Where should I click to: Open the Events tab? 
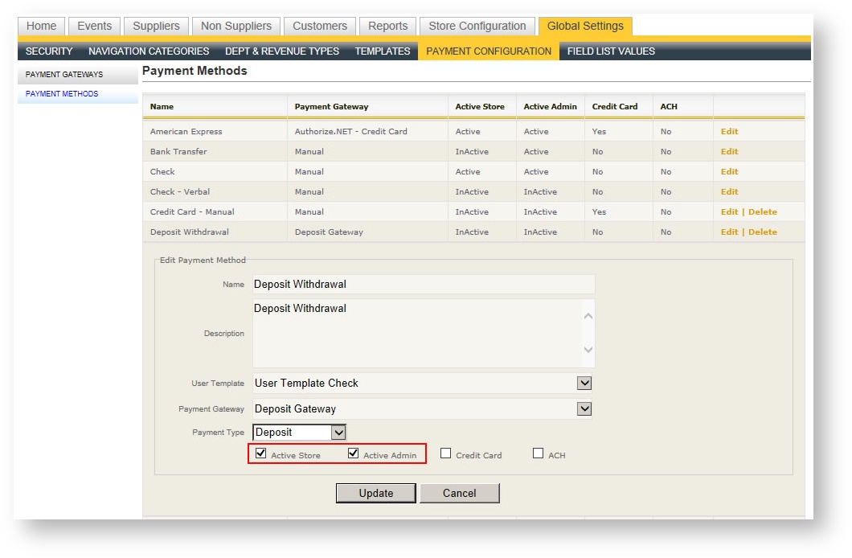(x=94, y=26)
